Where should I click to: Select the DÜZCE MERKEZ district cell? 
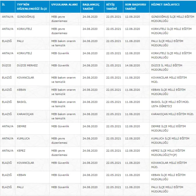(x=27, y=65)
